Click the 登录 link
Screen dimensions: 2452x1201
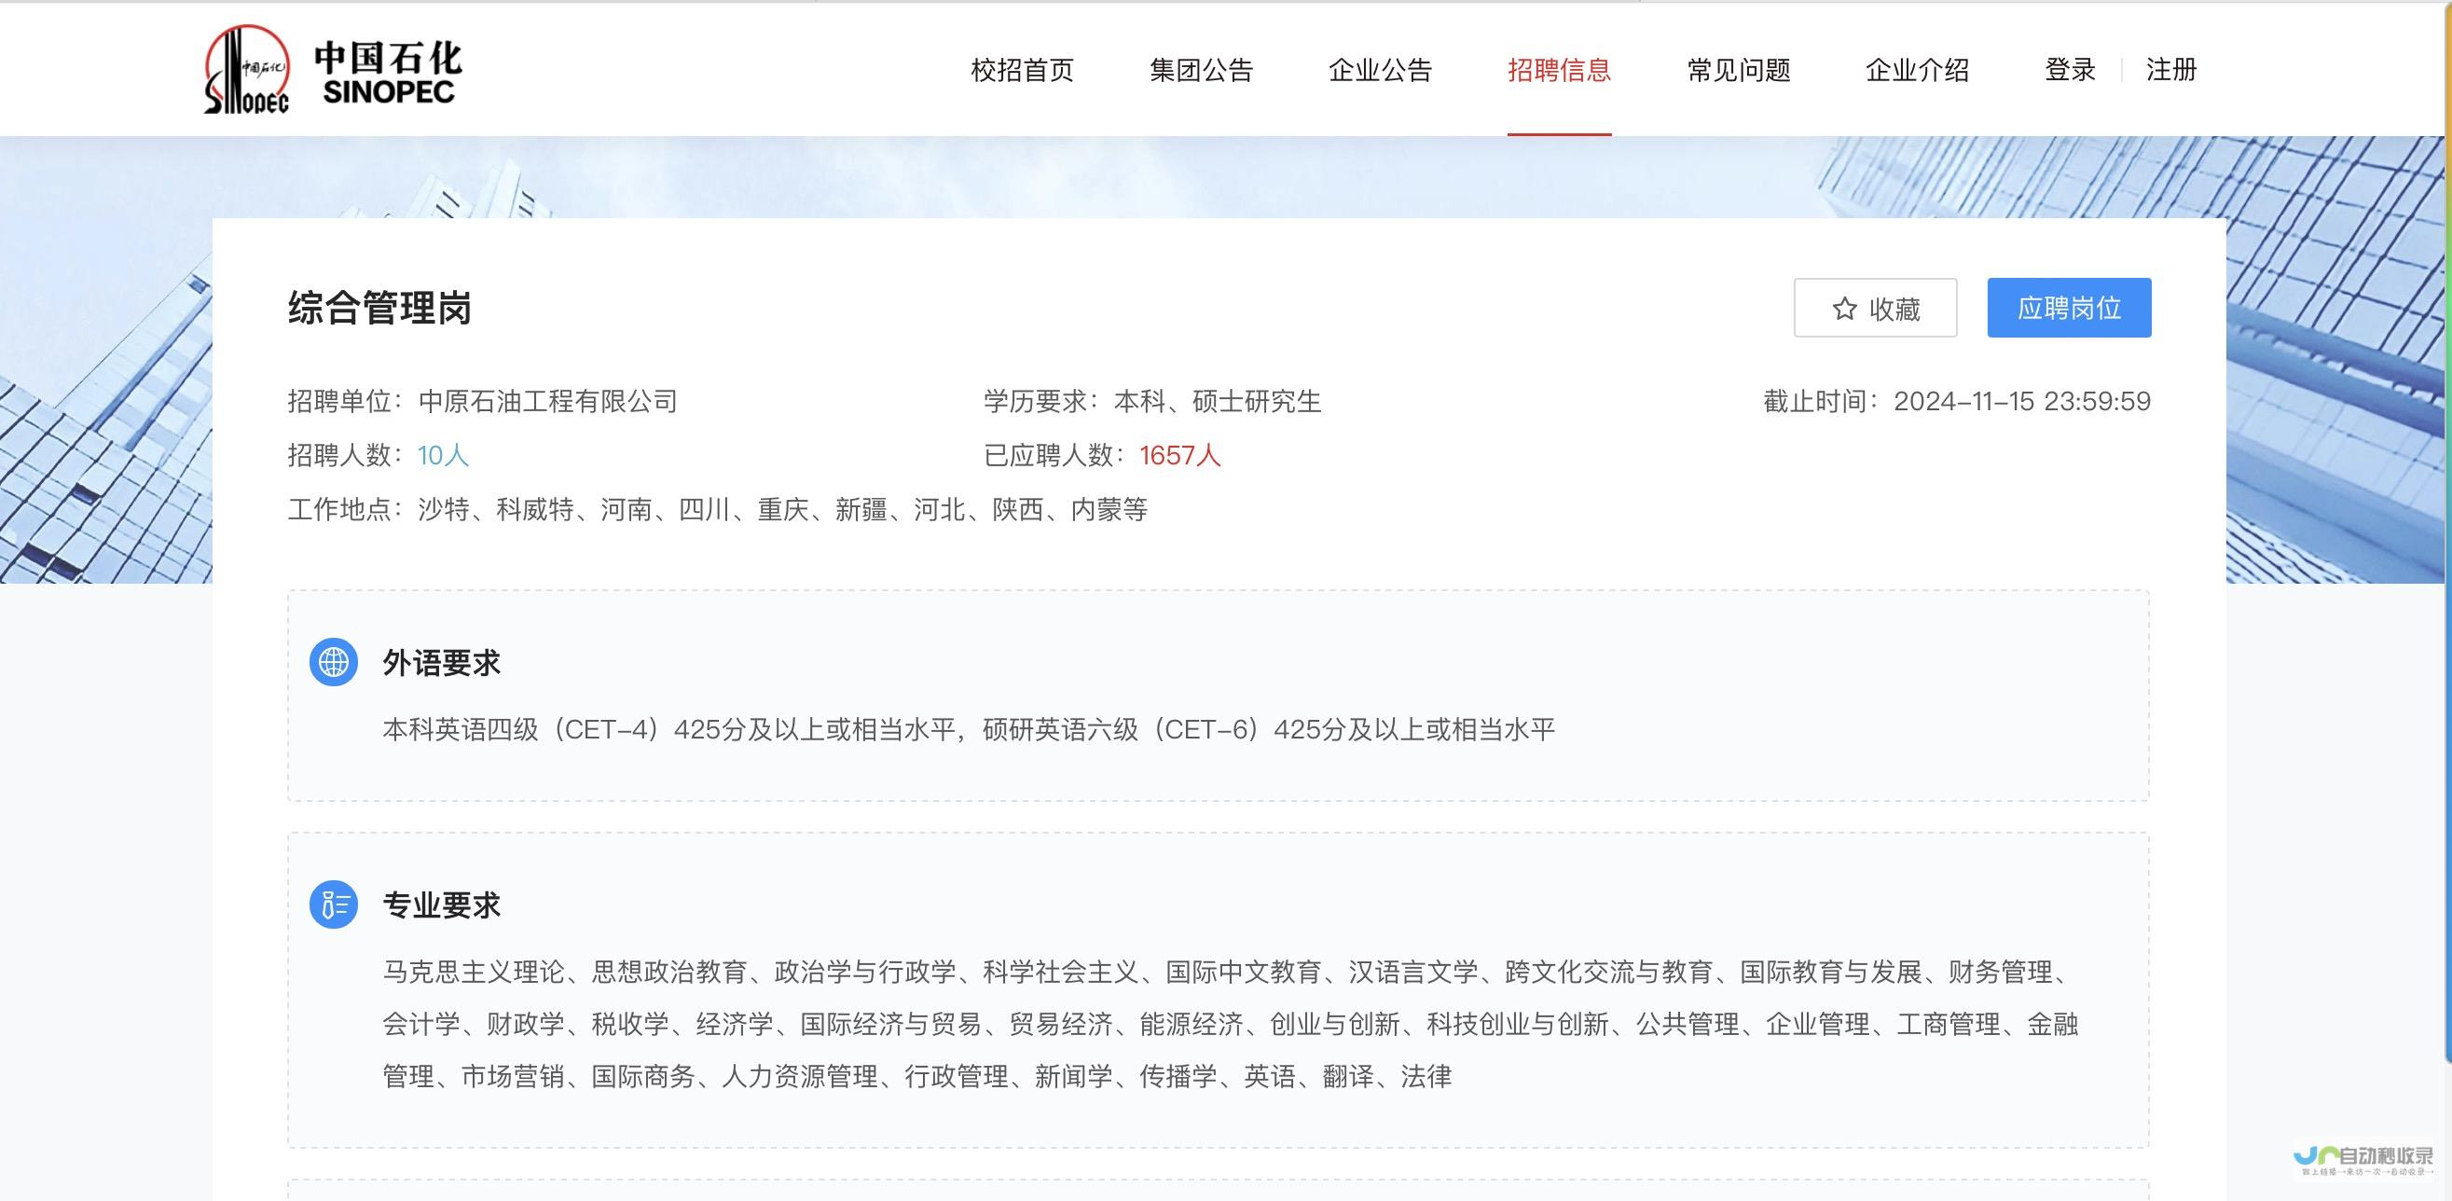coord(2071,70)
